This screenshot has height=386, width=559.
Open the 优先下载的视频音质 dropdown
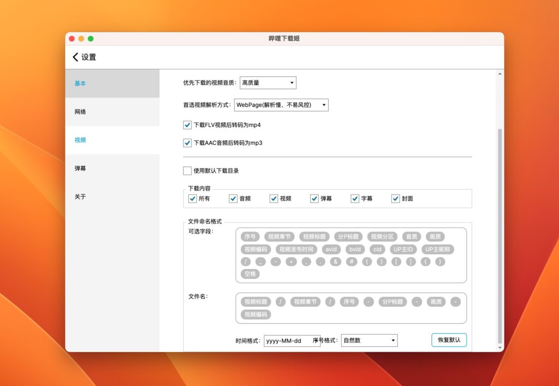[x=267, y=82]
